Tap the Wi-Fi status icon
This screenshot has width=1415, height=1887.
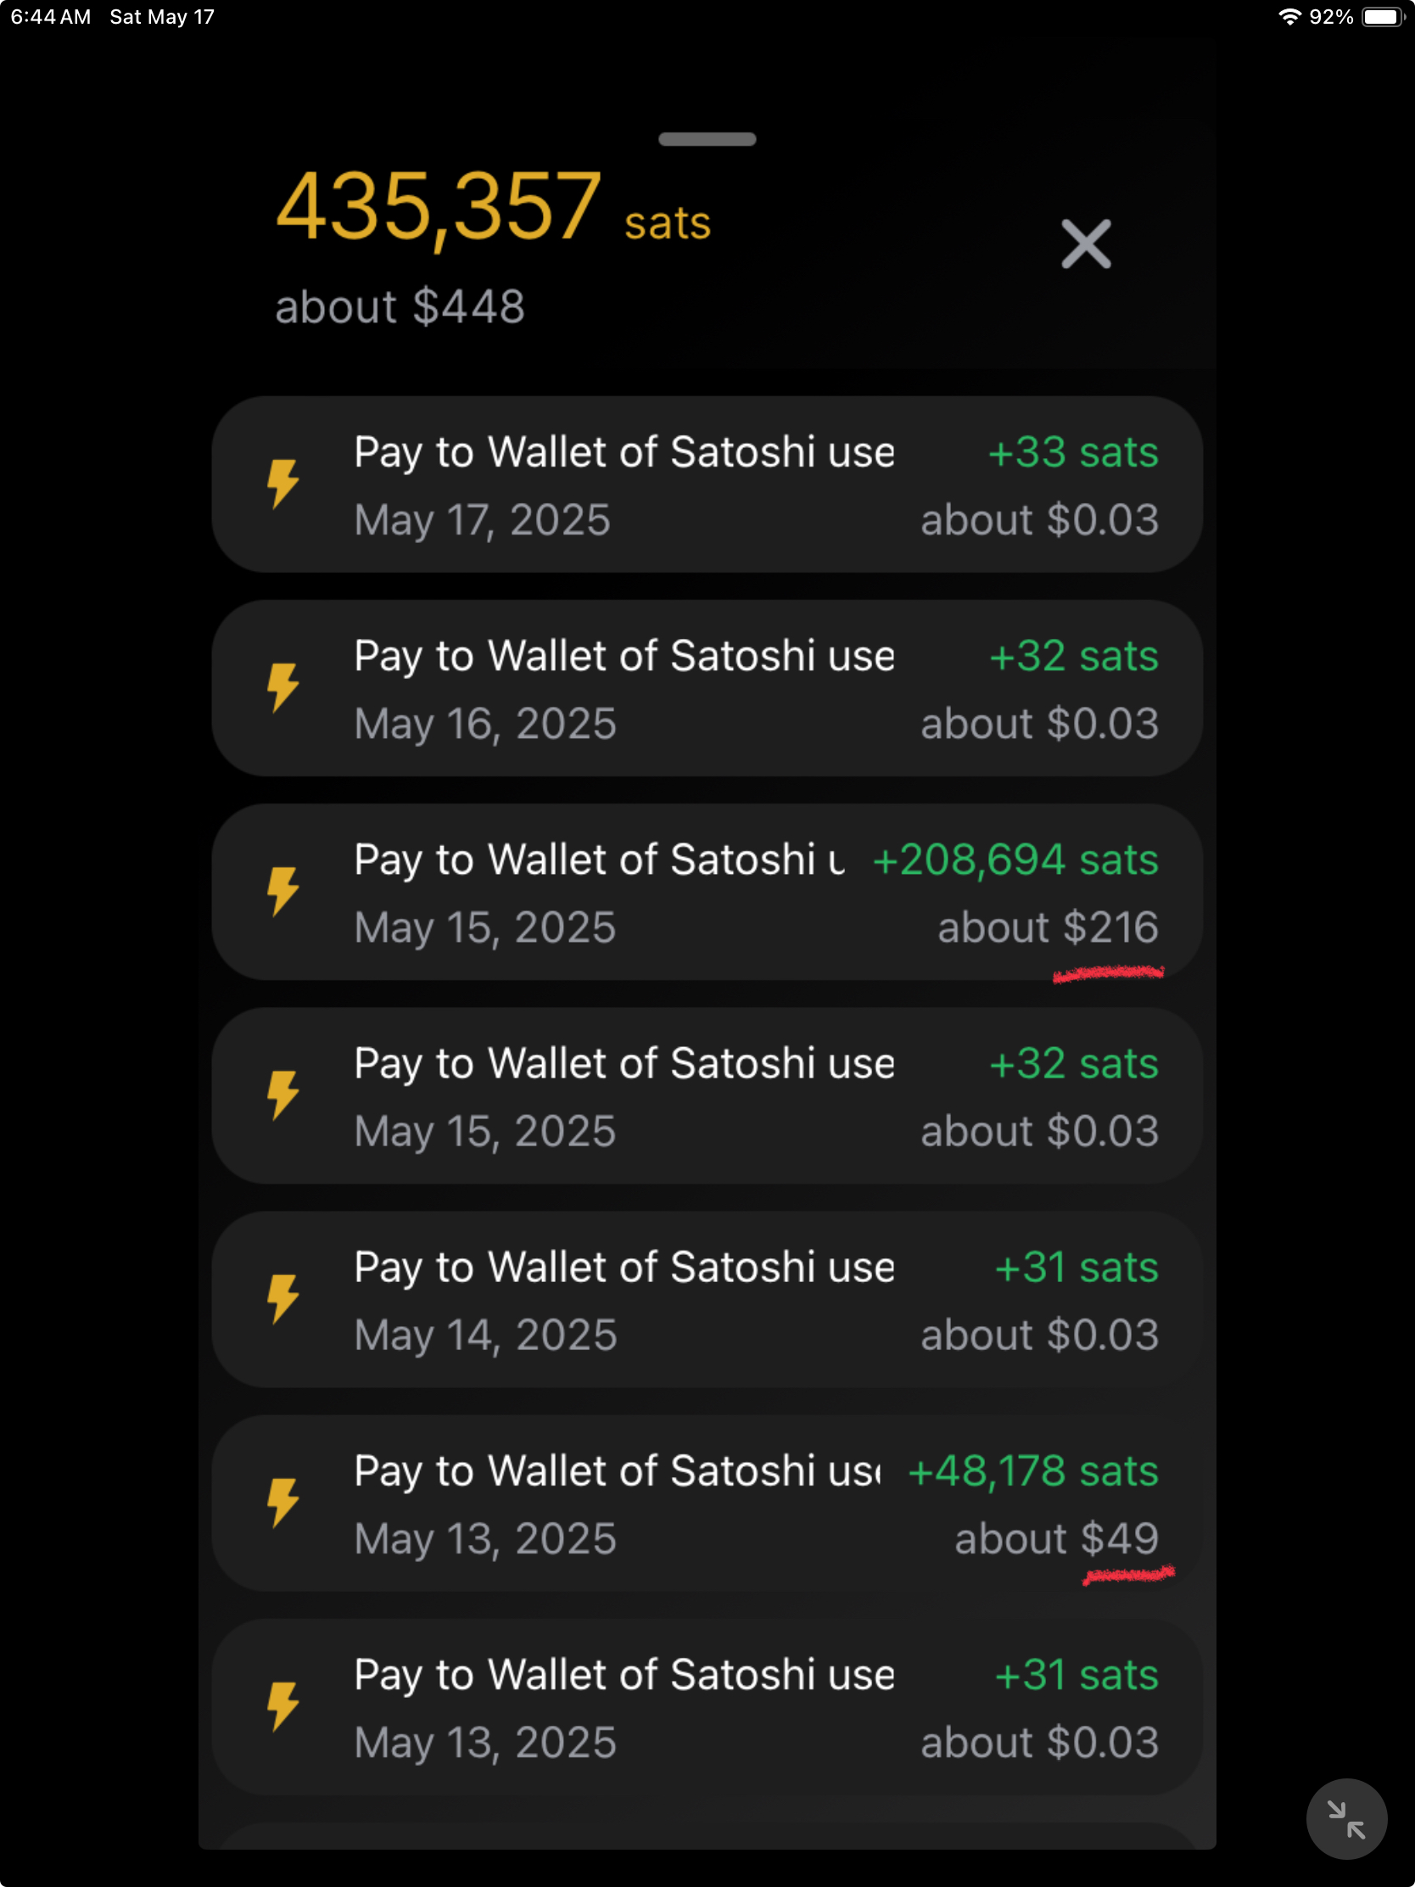point(1289,17)
